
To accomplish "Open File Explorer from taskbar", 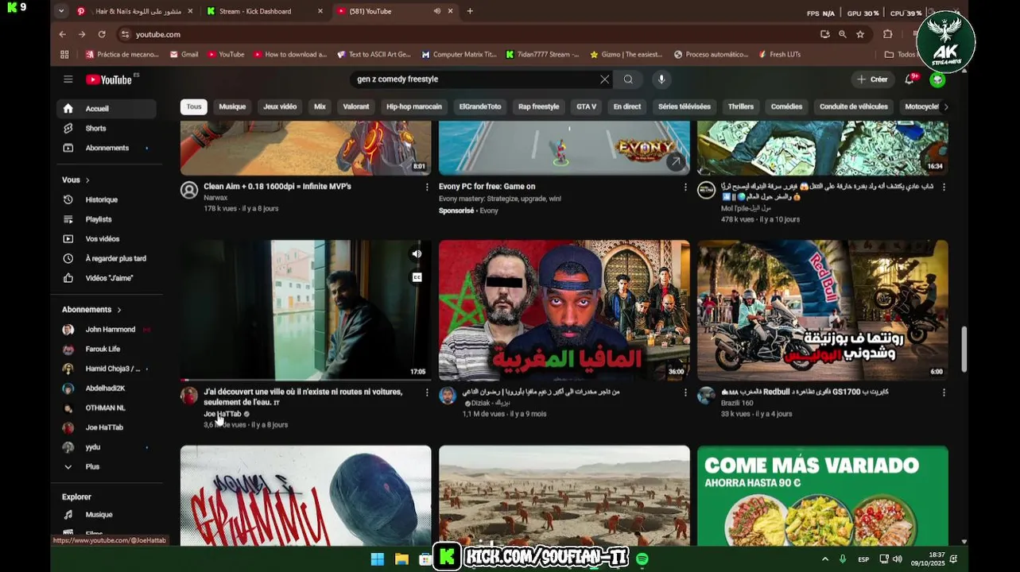I will 401,559.
